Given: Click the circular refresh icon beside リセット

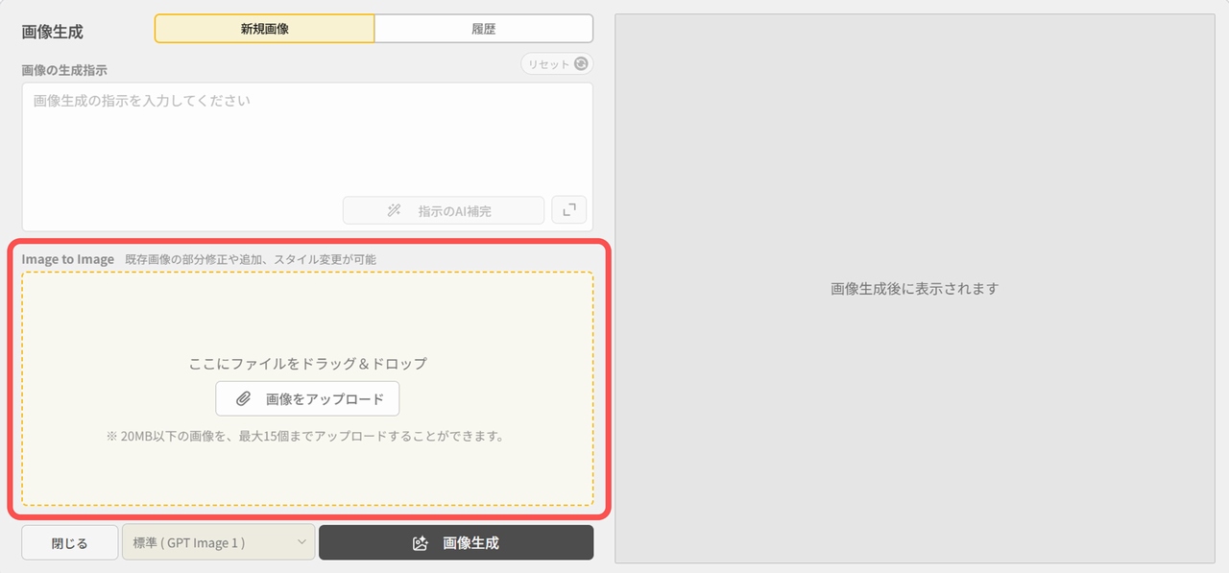Looking at the screenshot, I should tap(580, 64).
